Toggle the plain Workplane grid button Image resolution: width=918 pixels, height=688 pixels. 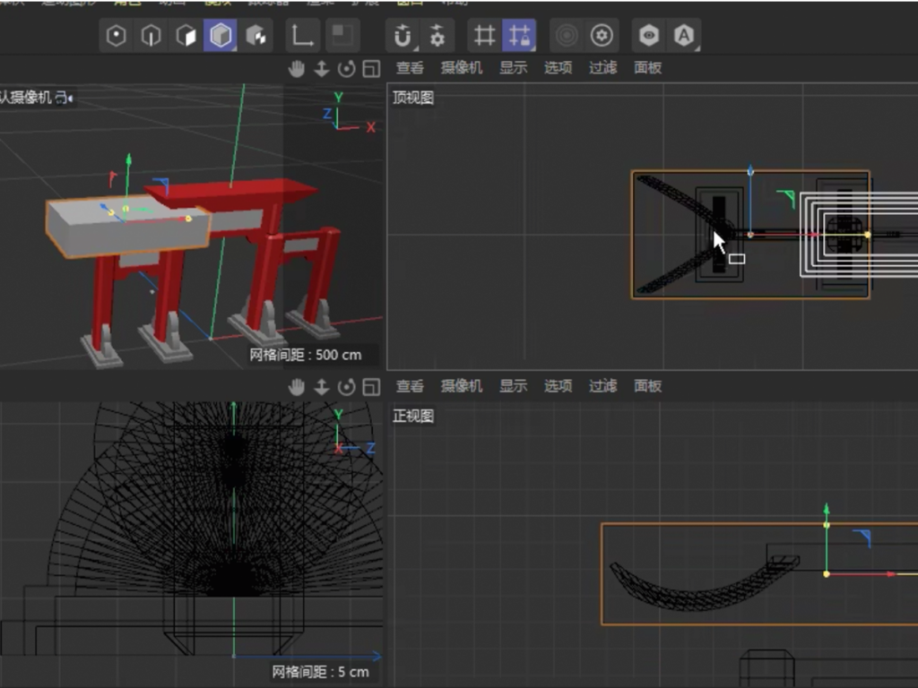click(484, 36)
